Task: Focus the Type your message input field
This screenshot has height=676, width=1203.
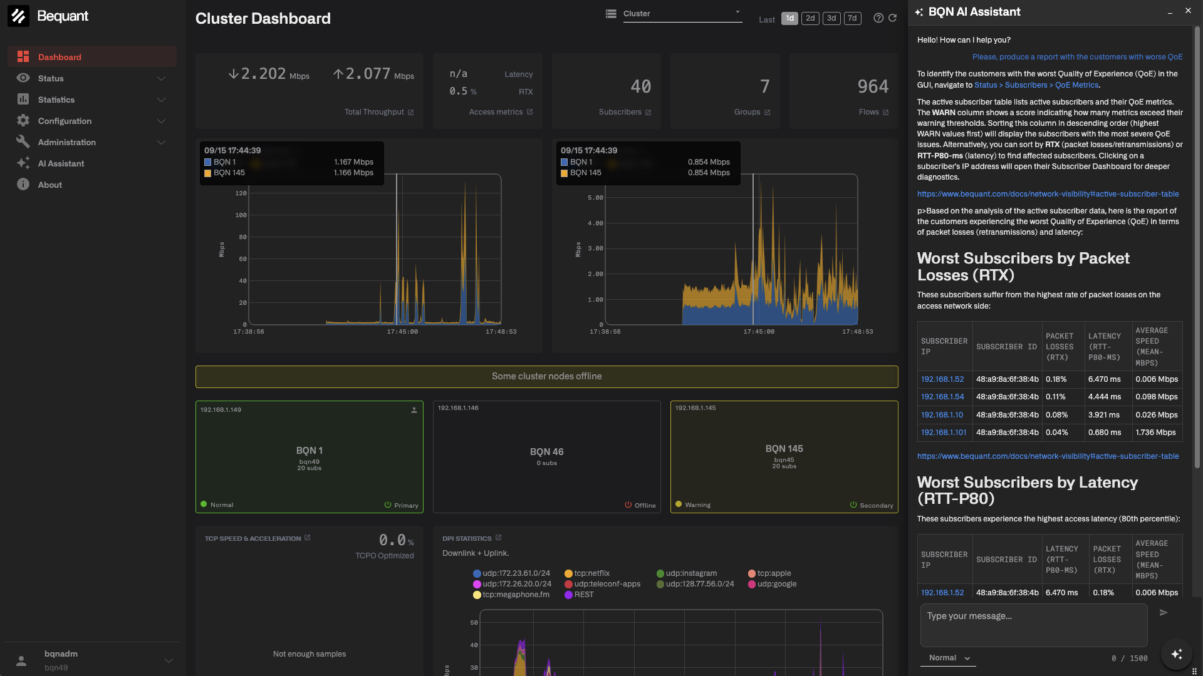Action: click(x=1034, y=625)
